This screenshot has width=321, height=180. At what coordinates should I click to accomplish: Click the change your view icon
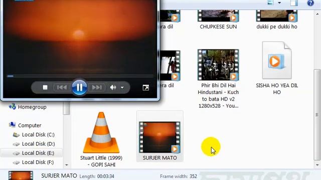point(270,2)
